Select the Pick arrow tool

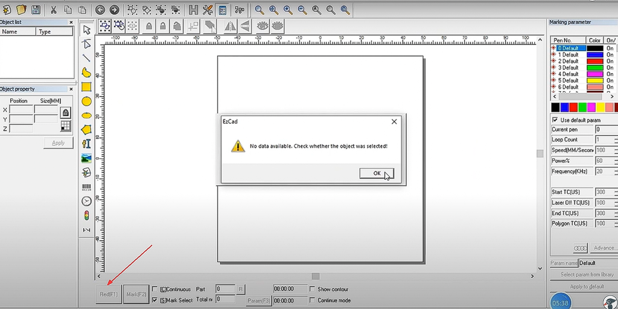[x=87, y=30]
